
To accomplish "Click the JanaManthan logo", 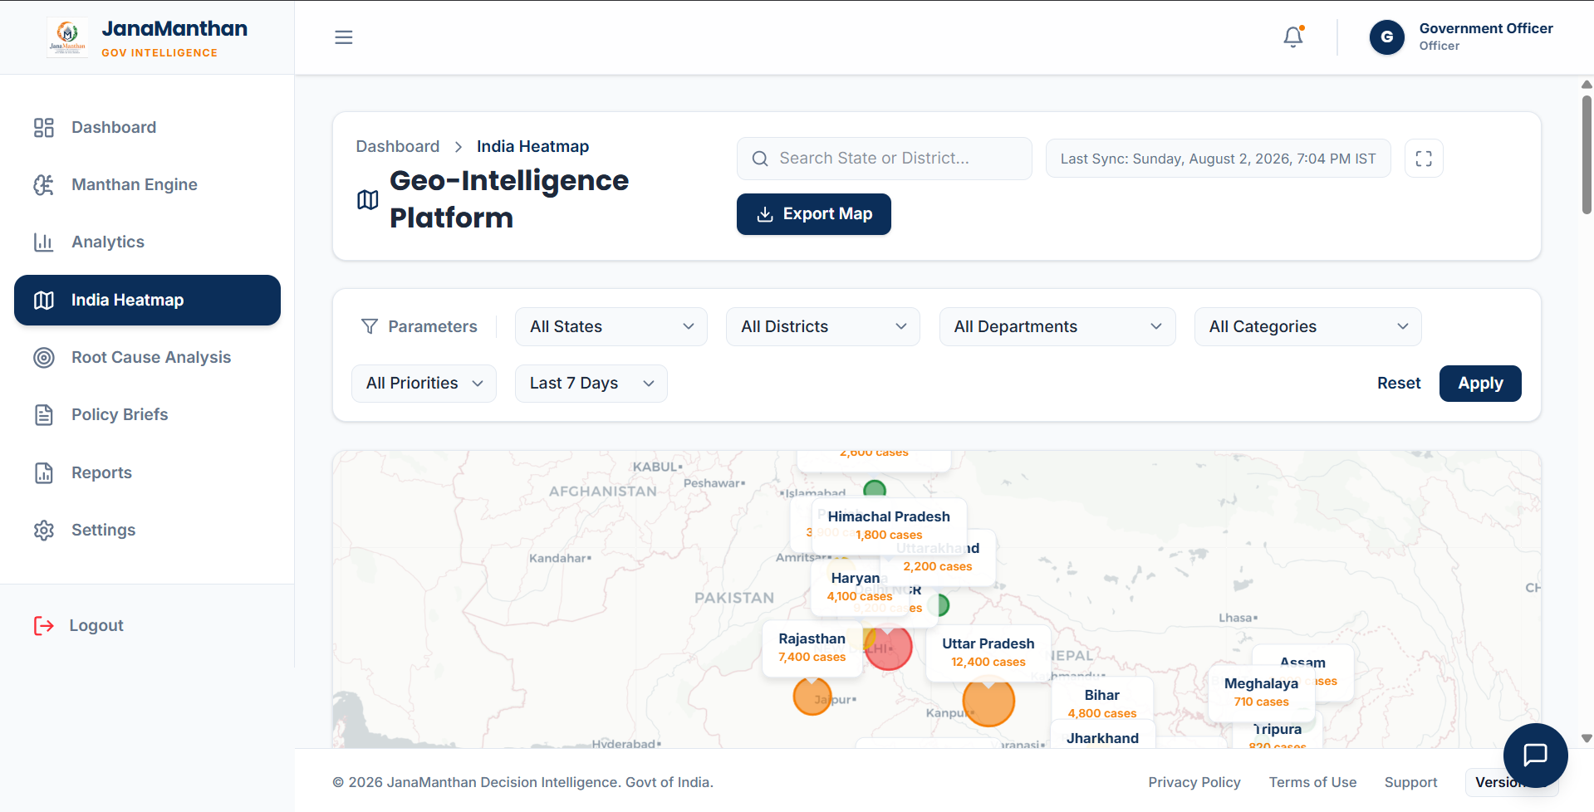I will [x=67, y=37].
